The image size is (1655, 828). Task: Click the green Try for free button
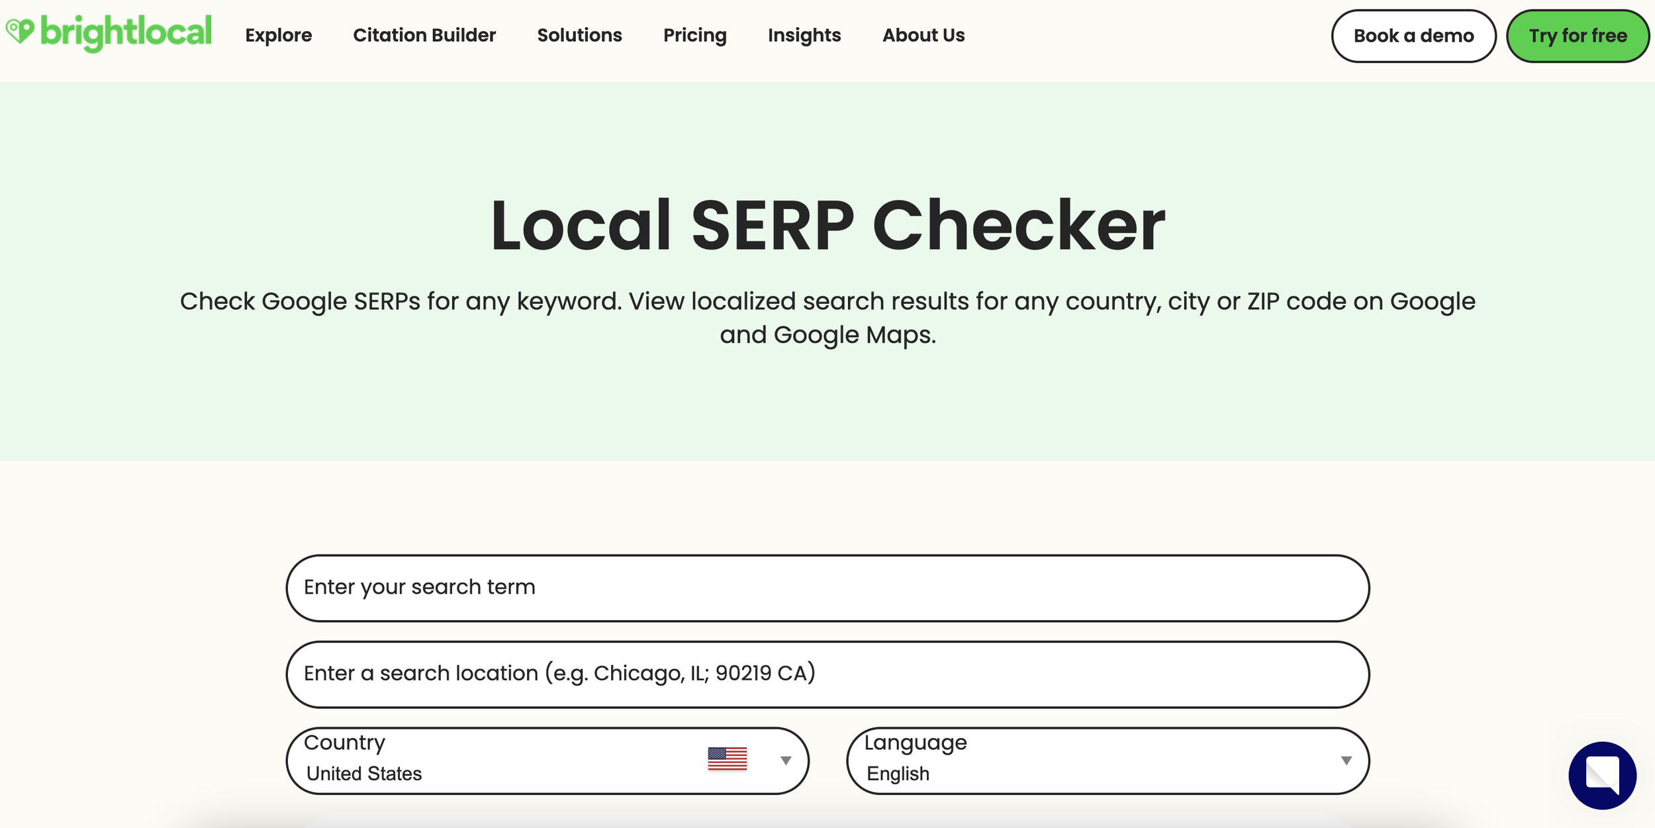[1577, 36]
